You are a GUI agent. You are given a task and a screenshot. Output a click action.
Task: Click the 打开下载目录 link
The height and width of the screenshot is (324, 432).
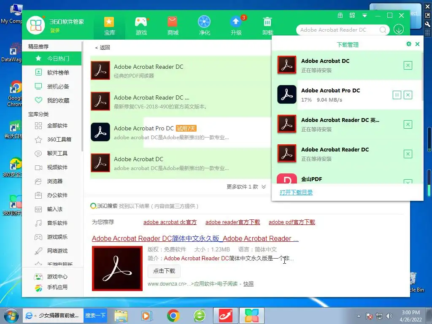pyautogui.click(x=296, y=192)
